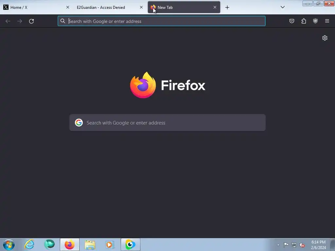The width and height of the screenshot is (335, 251).
Task: Click the taskbar clock showing 6:14 PM
Action: pyautogui.click(x=318, y=245)
